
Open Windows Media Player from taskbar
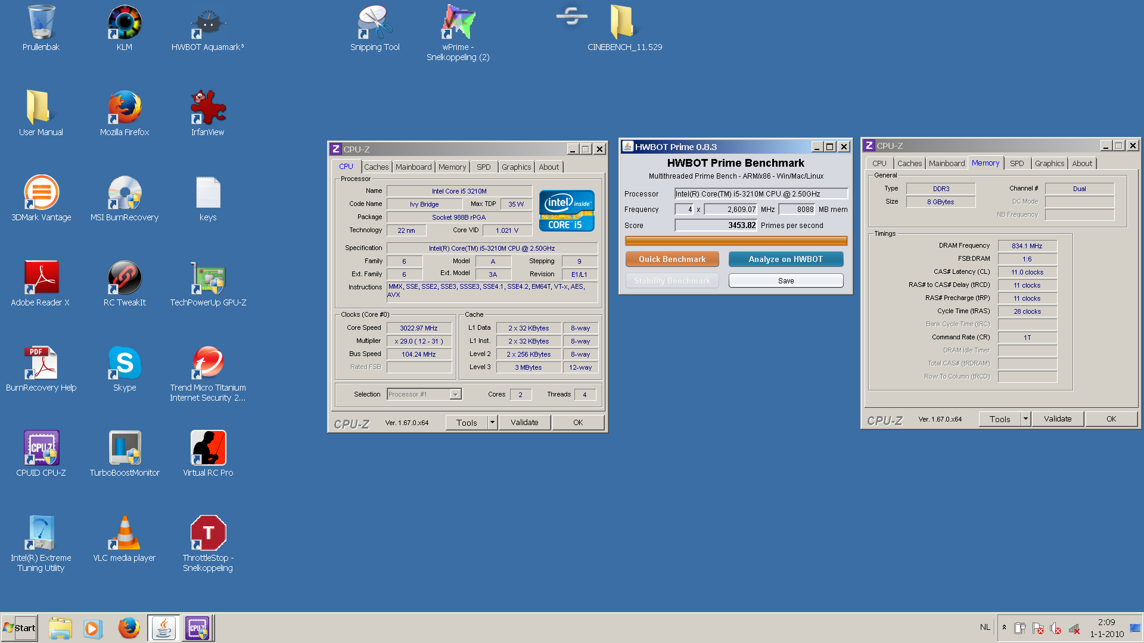click(x=93, y=628)
